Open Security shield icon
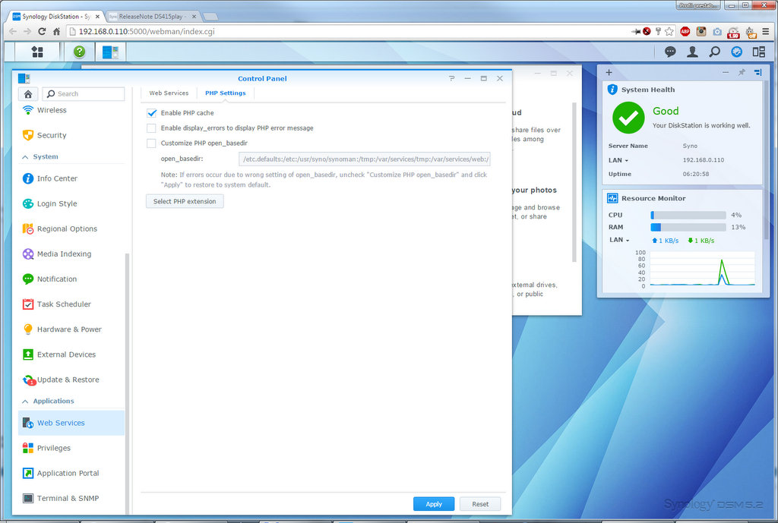Image resolution: width=778 pixels, height=523 pixels. tap(28, 135)
